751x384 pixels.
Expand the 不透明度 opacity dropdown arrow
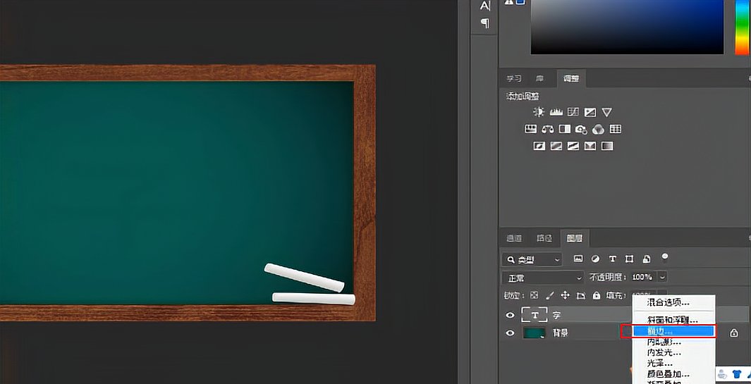point(662,278)
